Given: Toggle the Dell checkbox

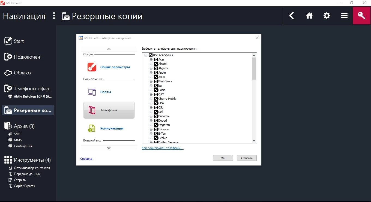Looking at the screenshot, I should point(156,112).
